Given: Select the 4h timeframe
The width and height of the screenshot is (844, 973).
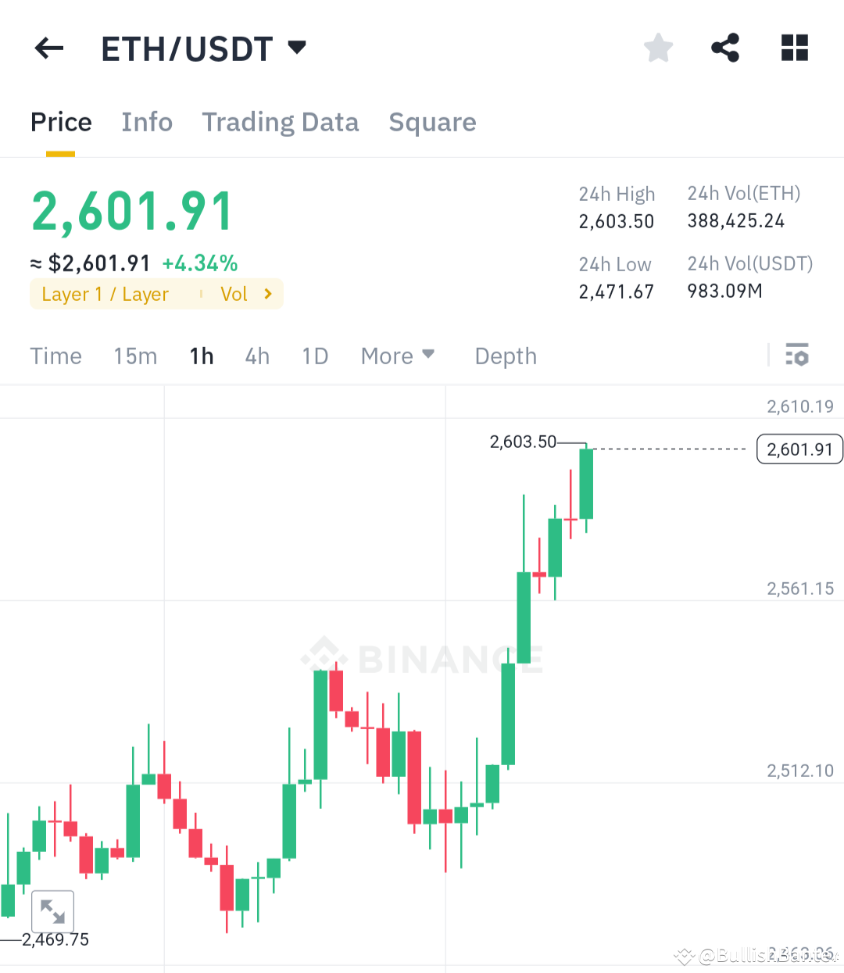Looking at the screenshot, I should click(x=257, y=356).
